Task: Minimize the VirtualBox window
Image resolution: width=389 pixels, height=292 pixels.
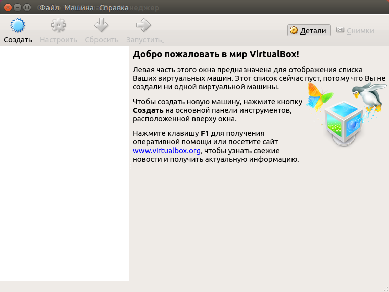Action: tap(17, 7)
